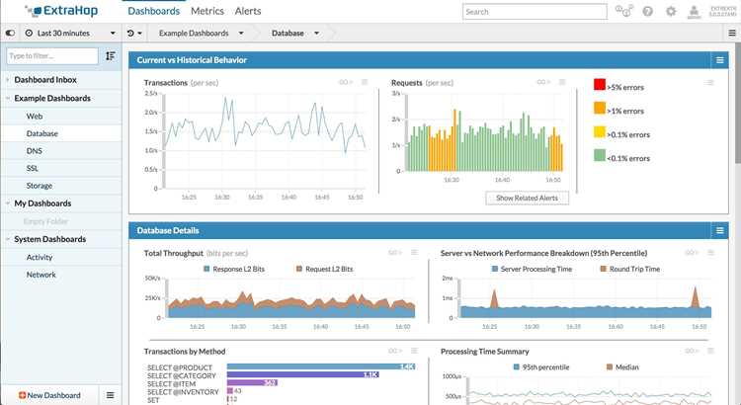Image resolution: width=741 pixels, height=405 pixels.
Task: Open the Database breadcrumb dropdown
Action: (x=295, y=33)
